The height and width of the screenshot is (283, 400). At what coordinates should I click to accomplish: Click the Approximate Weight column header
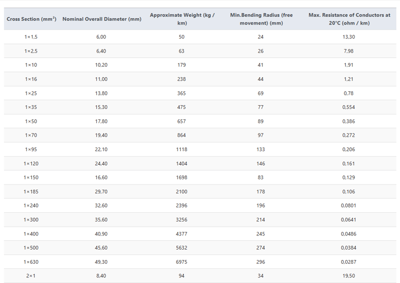pyautogui.click(x=182, y=19)
